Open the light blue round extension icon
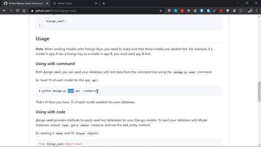This screenshot has height=147, width=261. tap(175, 11)
